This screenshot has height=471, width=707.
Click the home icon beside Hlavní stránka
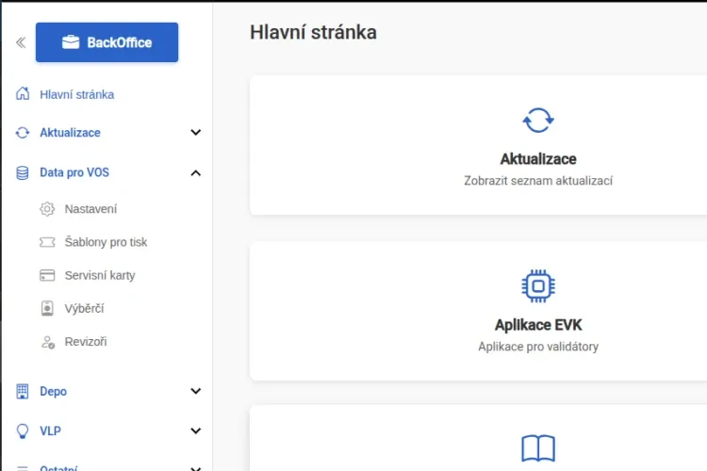tap(23, 94)
